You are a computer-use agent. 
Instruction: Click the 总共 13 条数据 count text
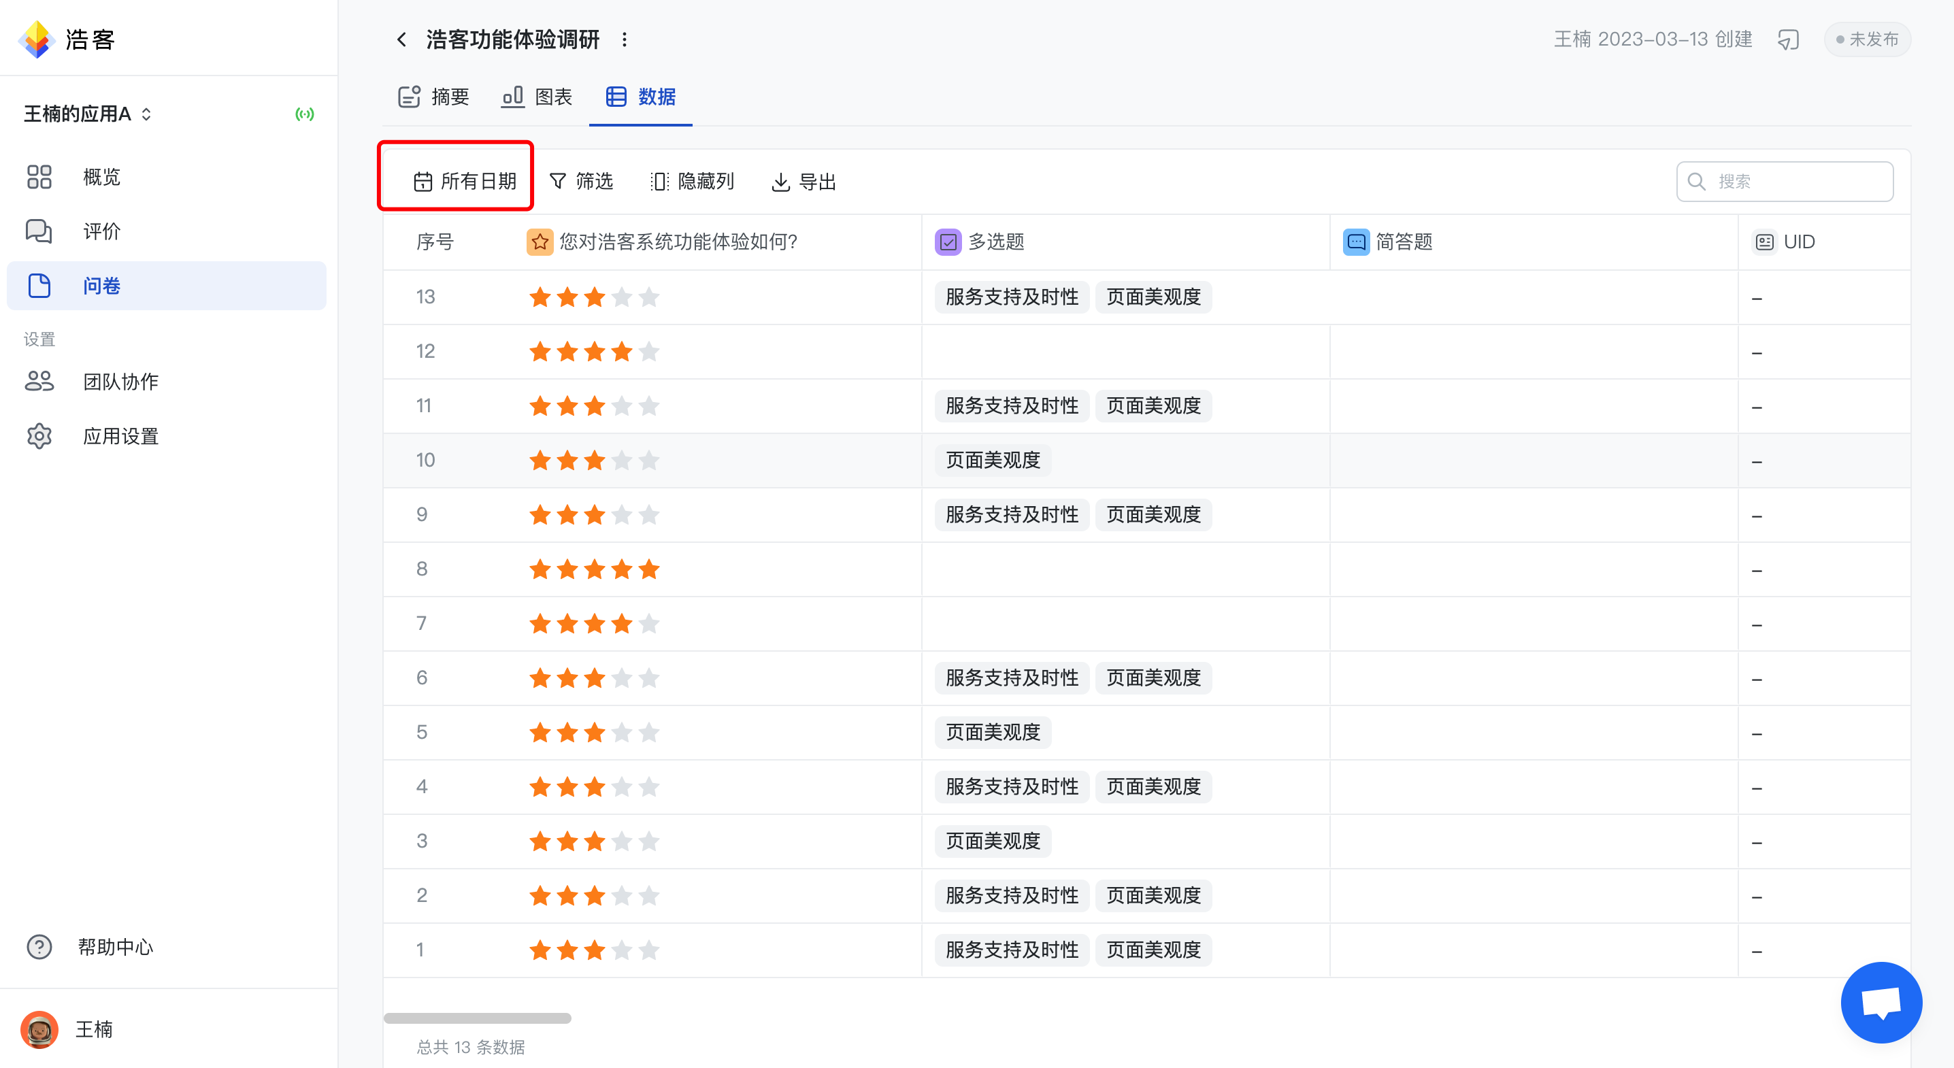470,1048
